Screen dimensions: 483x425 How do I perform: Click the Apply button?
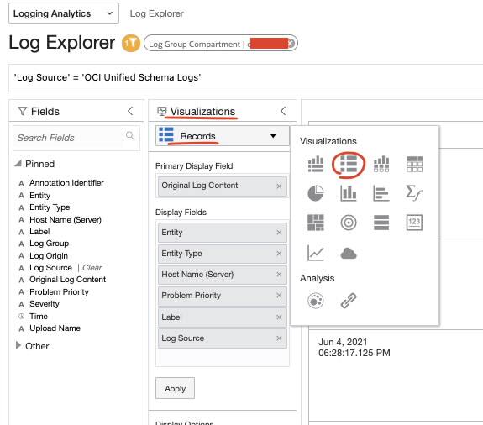(x=175, y=388)
